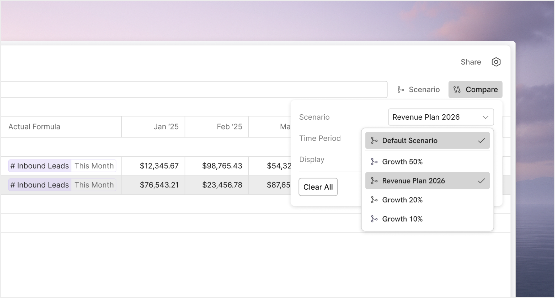Click the branch icon next to Growth 50%

pos(374,162)
